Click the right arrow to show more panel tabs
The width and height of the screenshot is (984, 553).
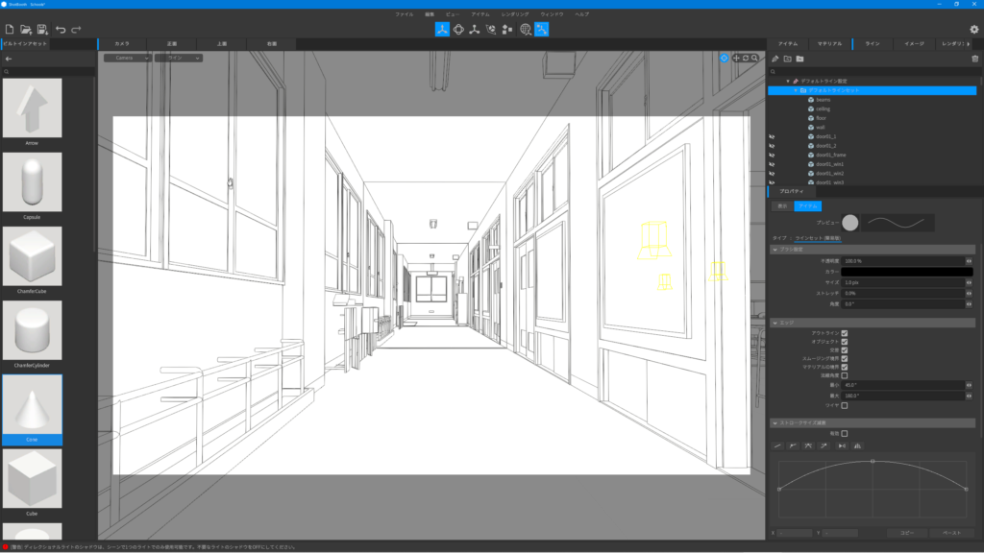click(969, 44)
